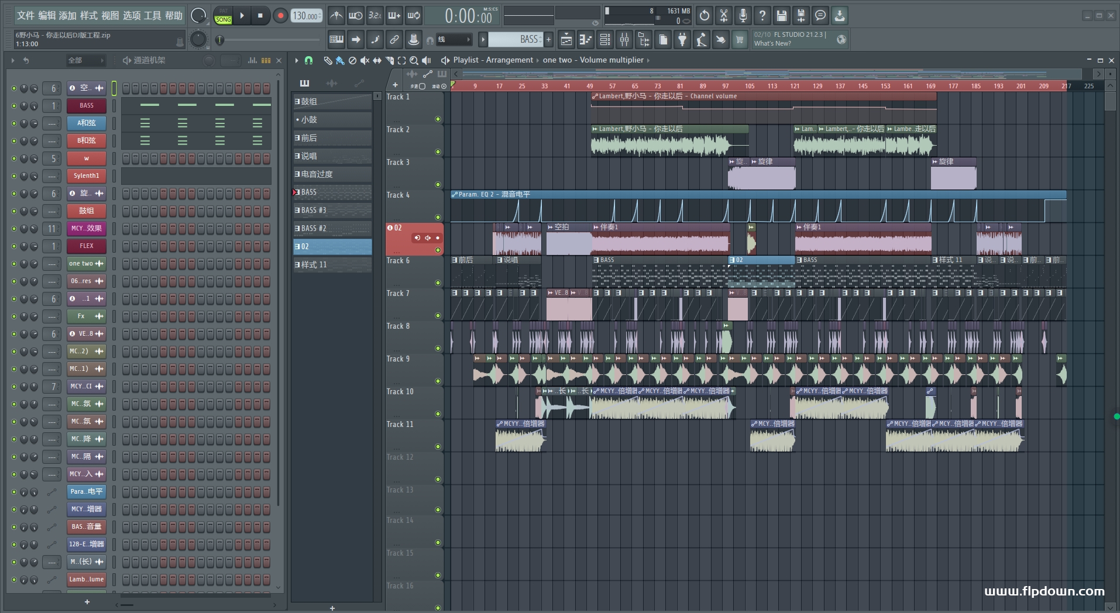Viewport: 1120px width, 613px height.
Task: Click the multilink to controllers chain icon
Action: click(394, 40)
